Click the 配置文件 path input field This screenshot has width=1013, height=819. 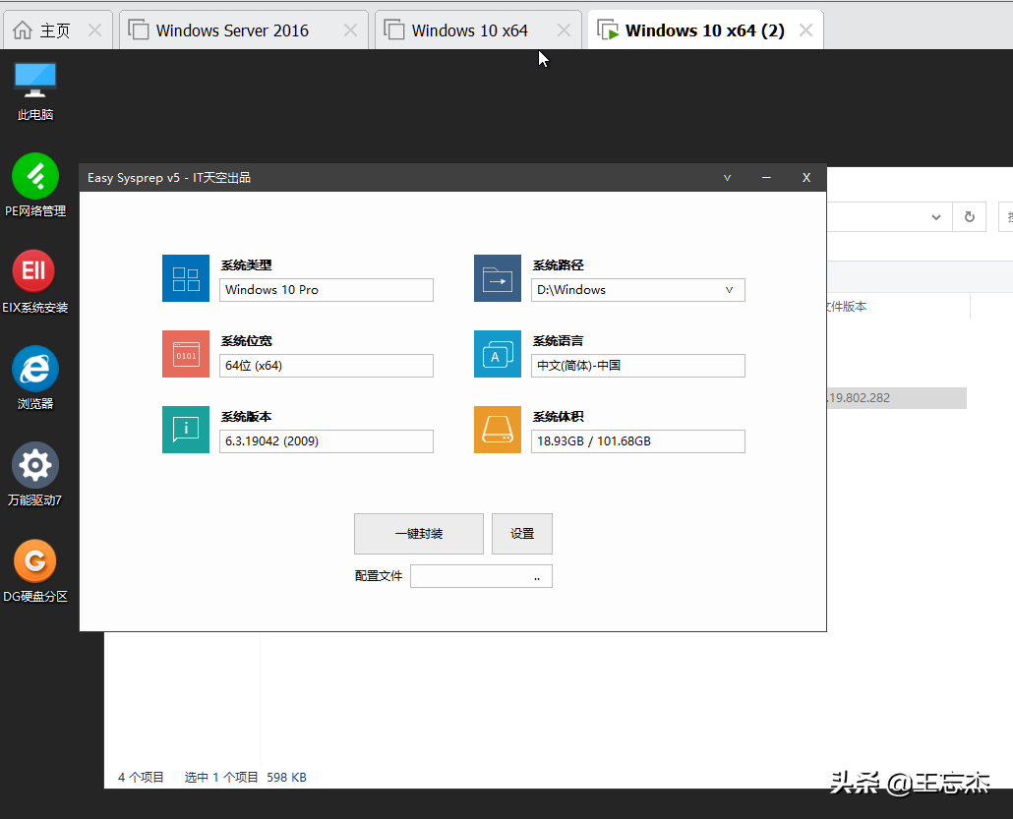(x=481, y=576)
